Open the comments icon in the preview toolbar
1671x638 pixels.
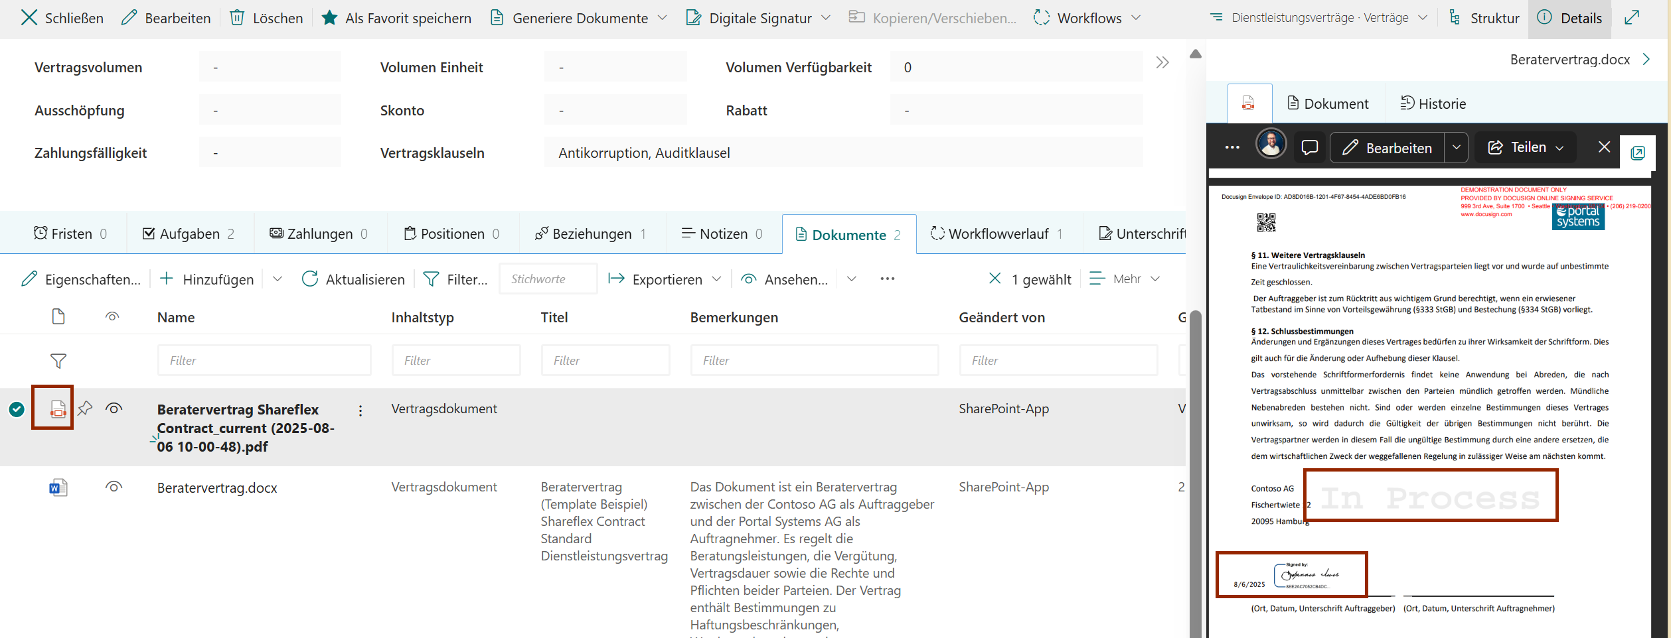point(1309,147)
